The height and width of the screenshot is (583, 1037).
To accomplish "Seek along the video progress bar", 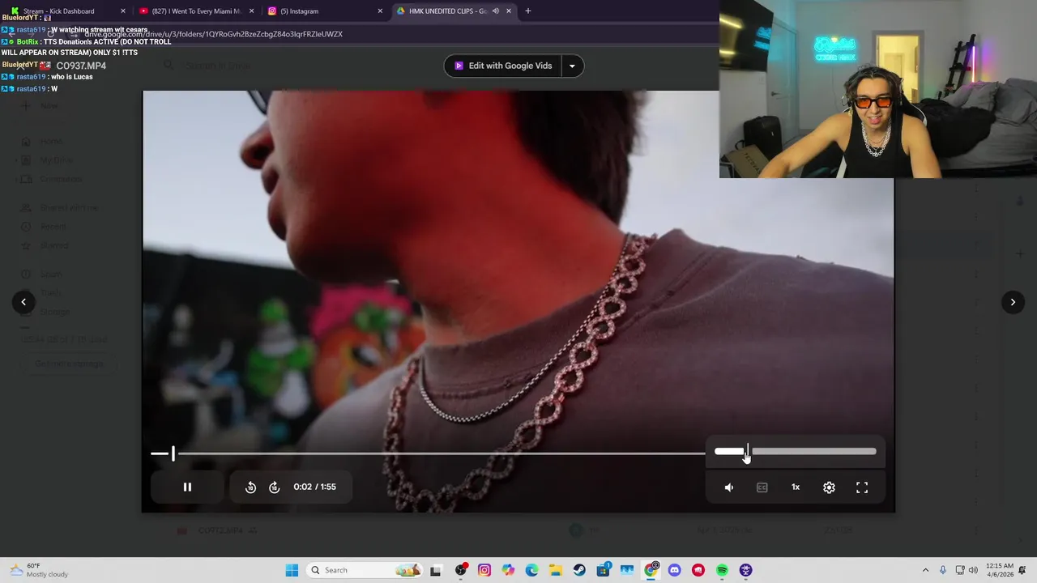I will point(428,453).
